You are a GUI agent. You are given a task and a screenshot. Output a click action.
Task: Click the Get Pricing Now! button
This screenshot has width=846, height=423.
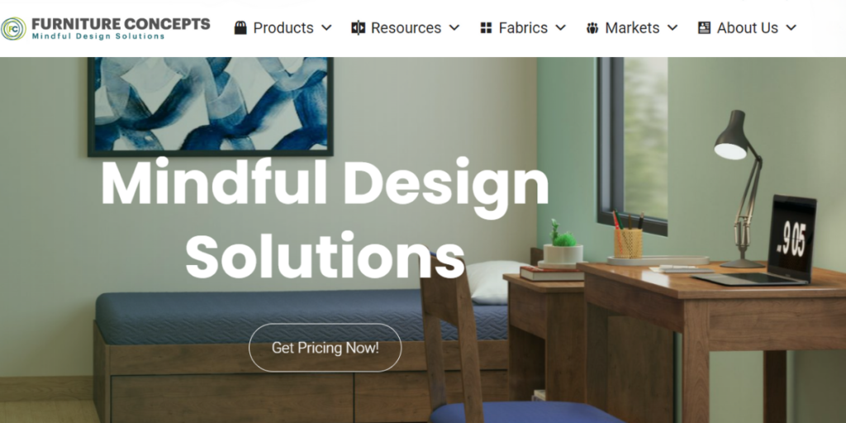(326, 348)
